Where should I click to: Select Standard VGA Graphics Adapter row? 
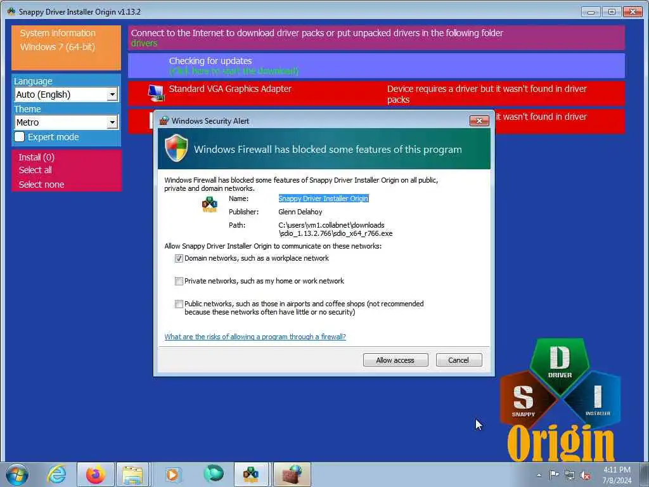coord(376,94)
